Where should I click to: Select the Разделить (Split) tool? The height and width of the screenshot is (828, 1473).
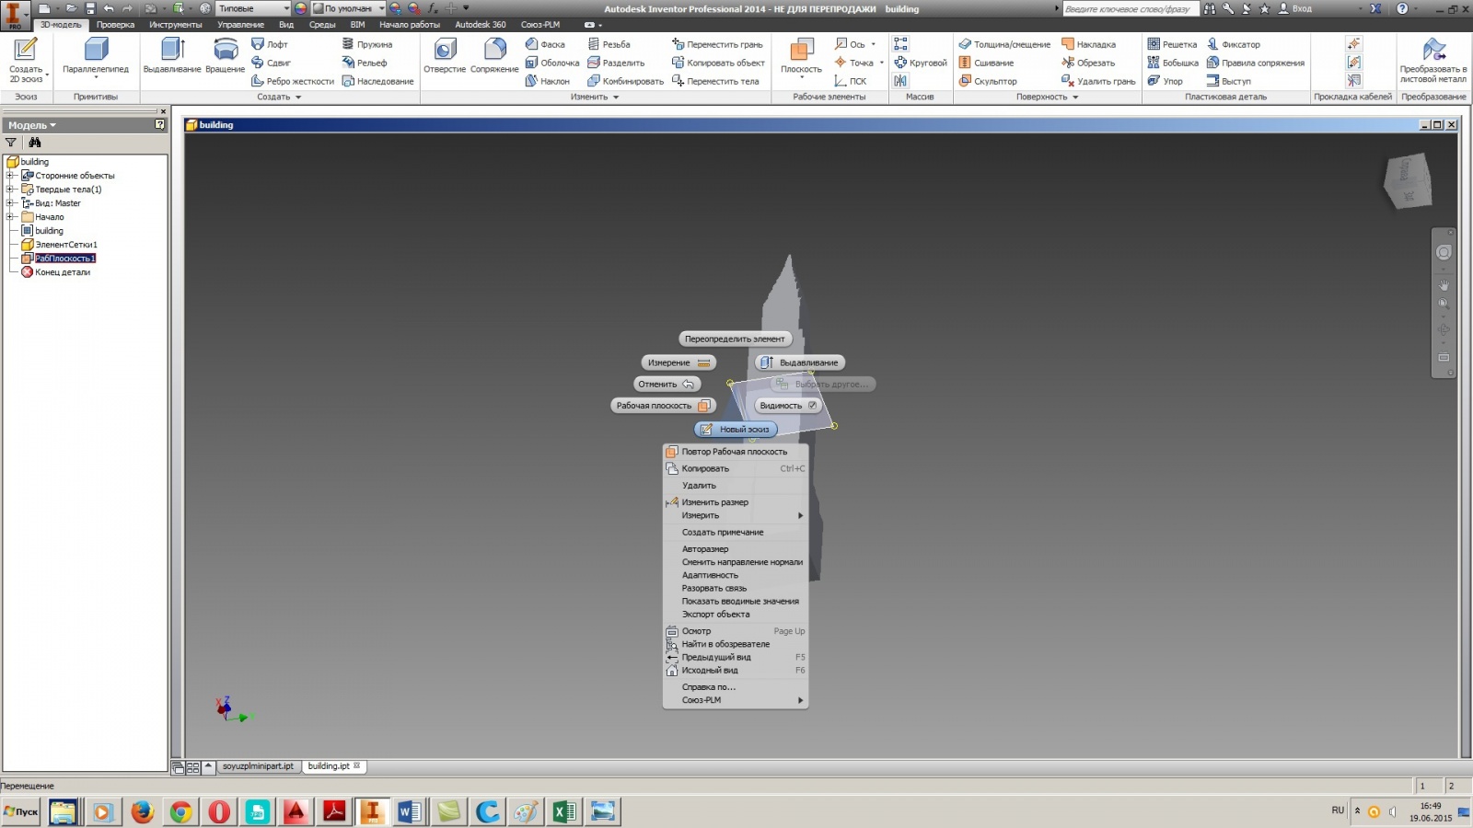click(616, 63)
